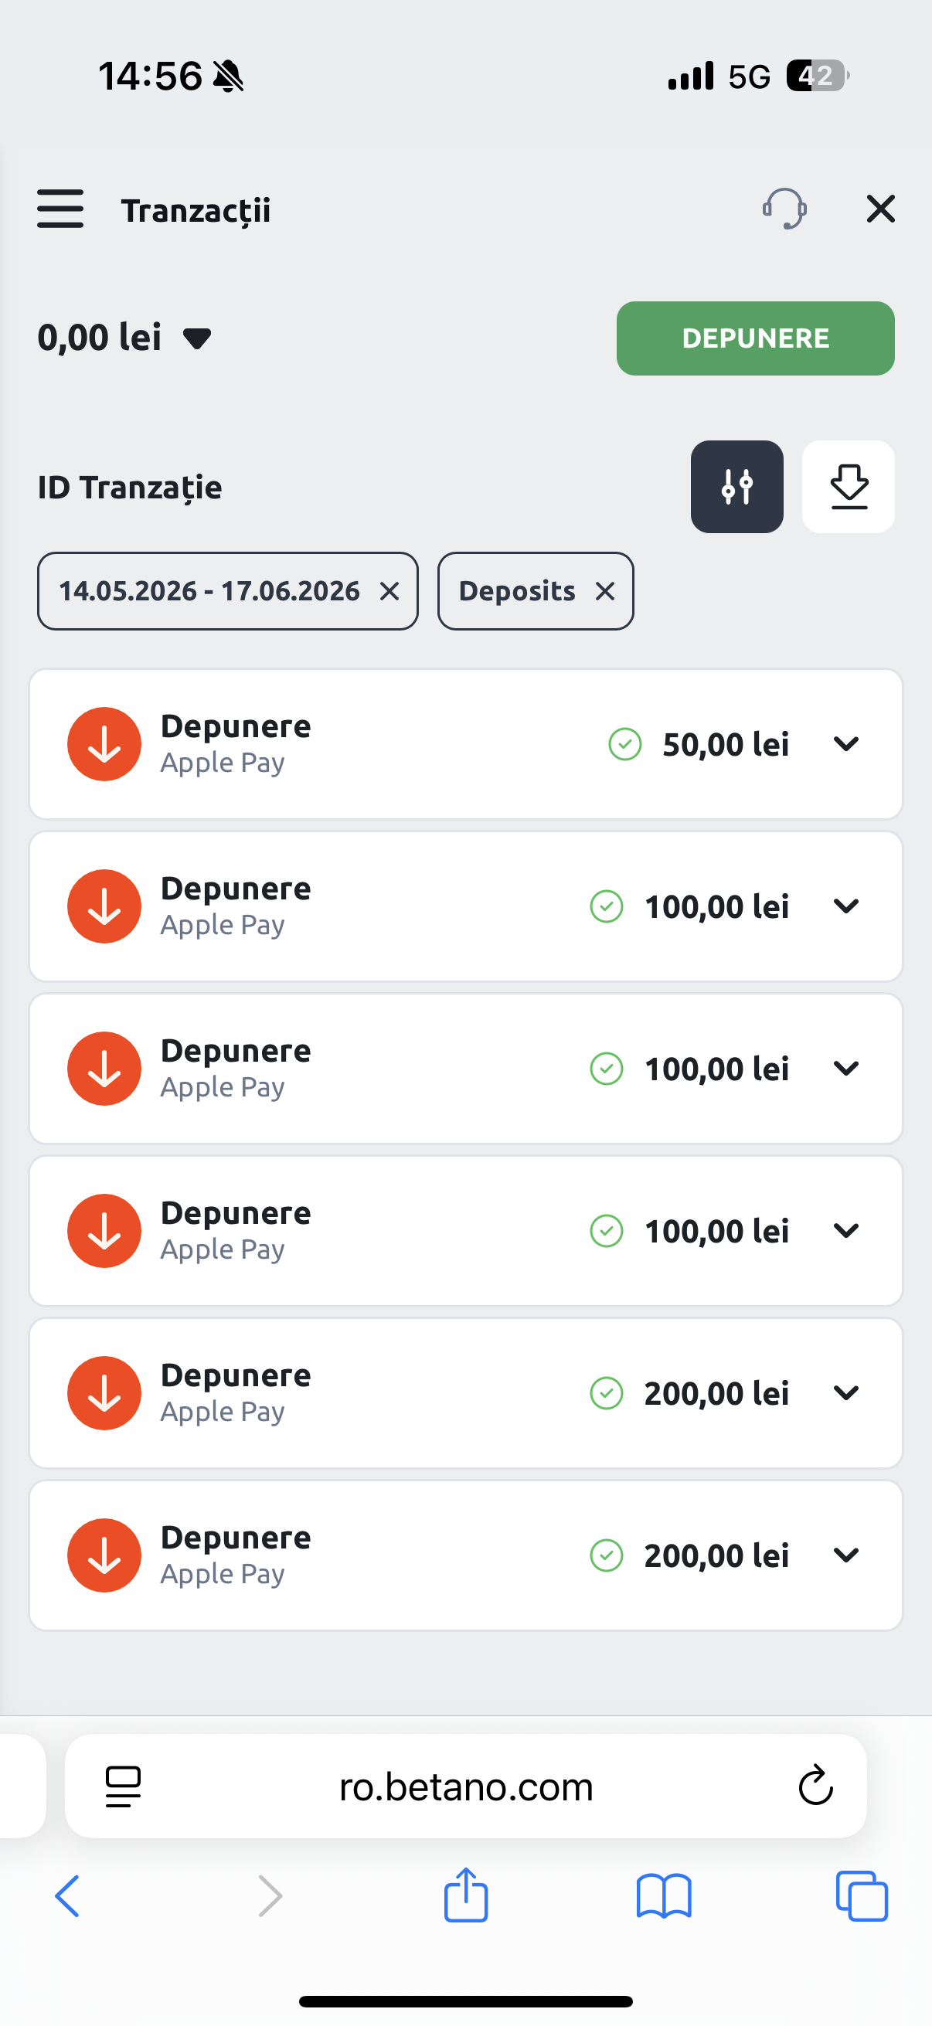Download the transaction history
This screenshot has width=932, height=2026.
(848, 487)
